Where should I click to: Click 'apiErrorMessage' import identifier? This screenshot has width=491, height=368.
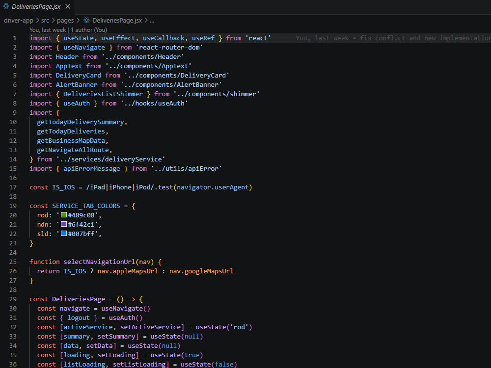click(92, 169)
